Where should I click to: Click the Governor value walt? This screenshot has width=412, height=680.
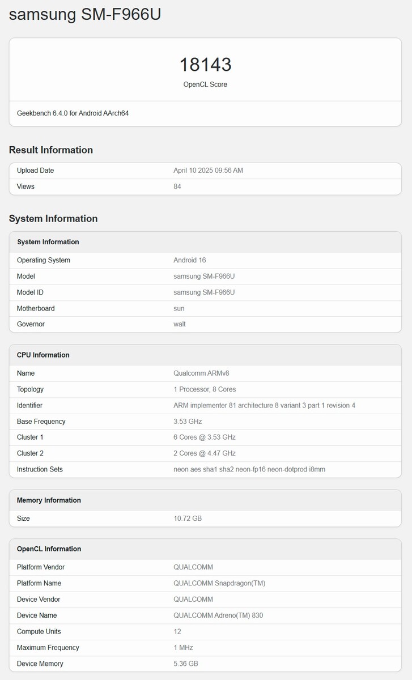180,324
